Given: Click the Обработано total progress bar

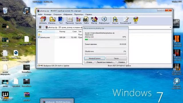Looking at the screenshot, I should (106, 54).
